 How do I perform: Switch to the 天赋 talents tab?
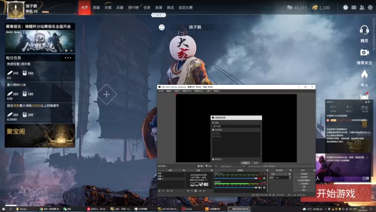point(108,8)
